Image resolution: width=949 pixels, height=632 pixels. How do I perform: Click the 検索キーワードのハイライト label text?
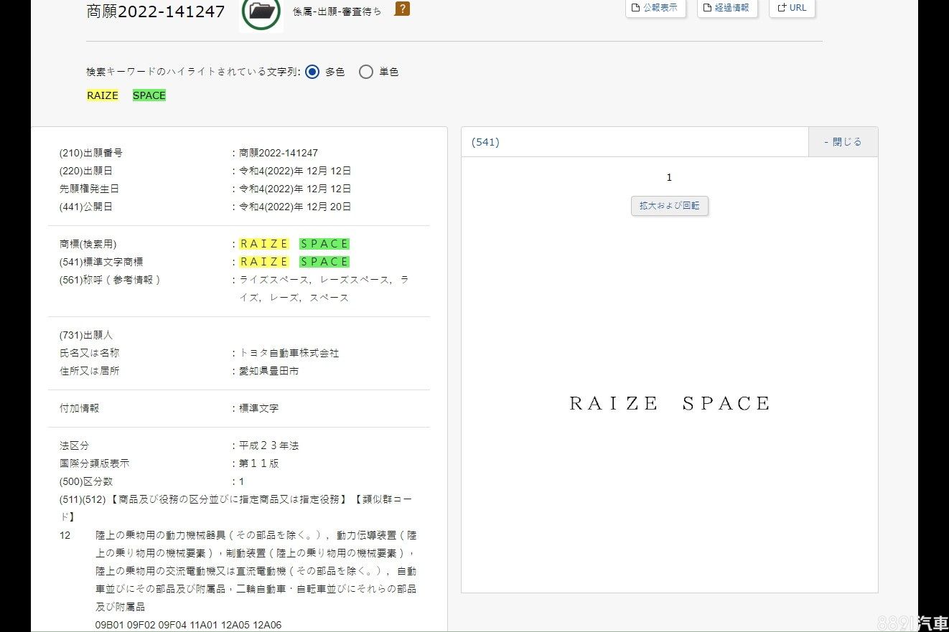192,72
